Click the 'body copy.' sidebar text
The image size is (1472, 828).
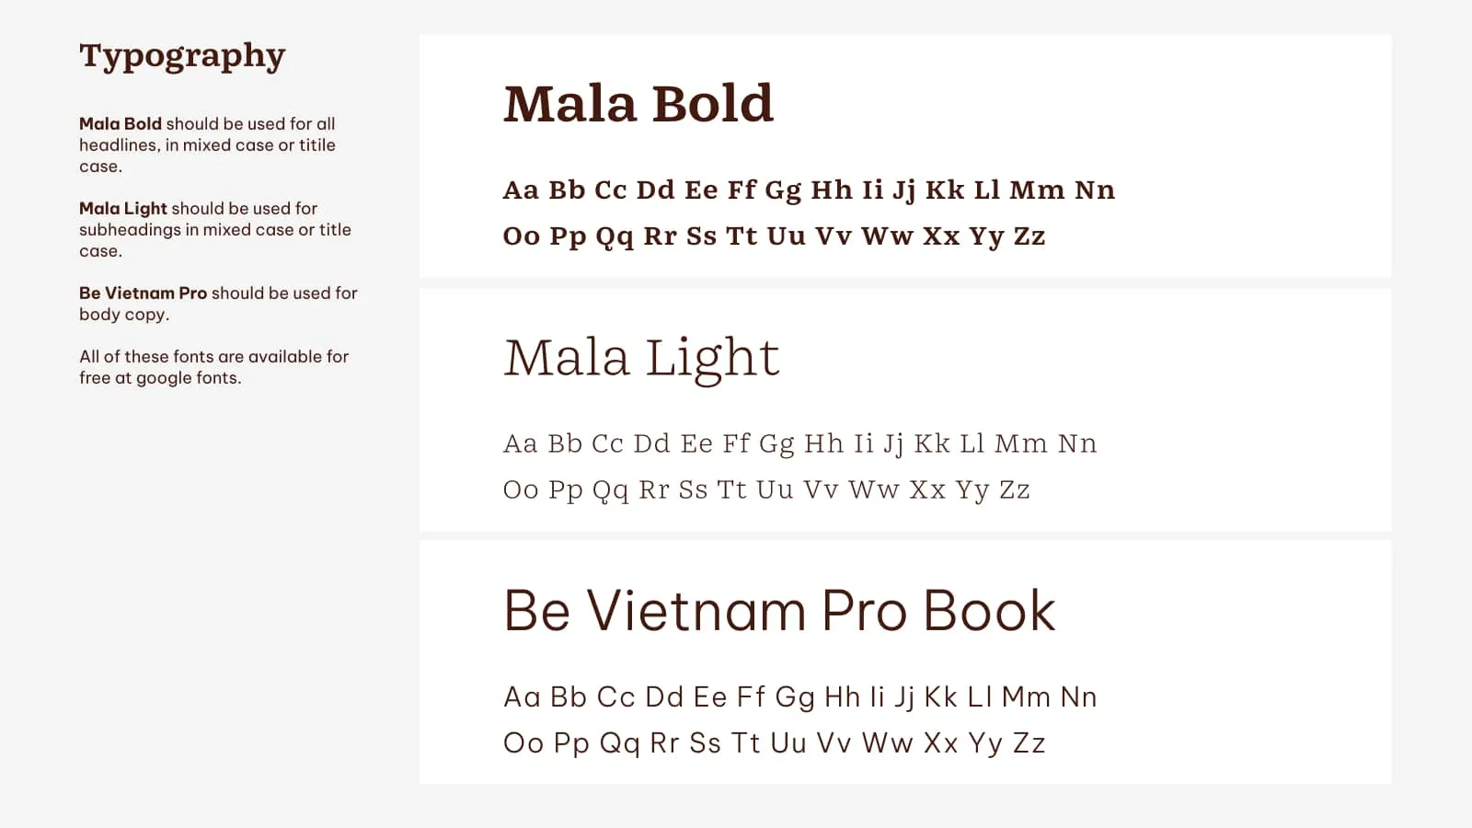point(124,315)
